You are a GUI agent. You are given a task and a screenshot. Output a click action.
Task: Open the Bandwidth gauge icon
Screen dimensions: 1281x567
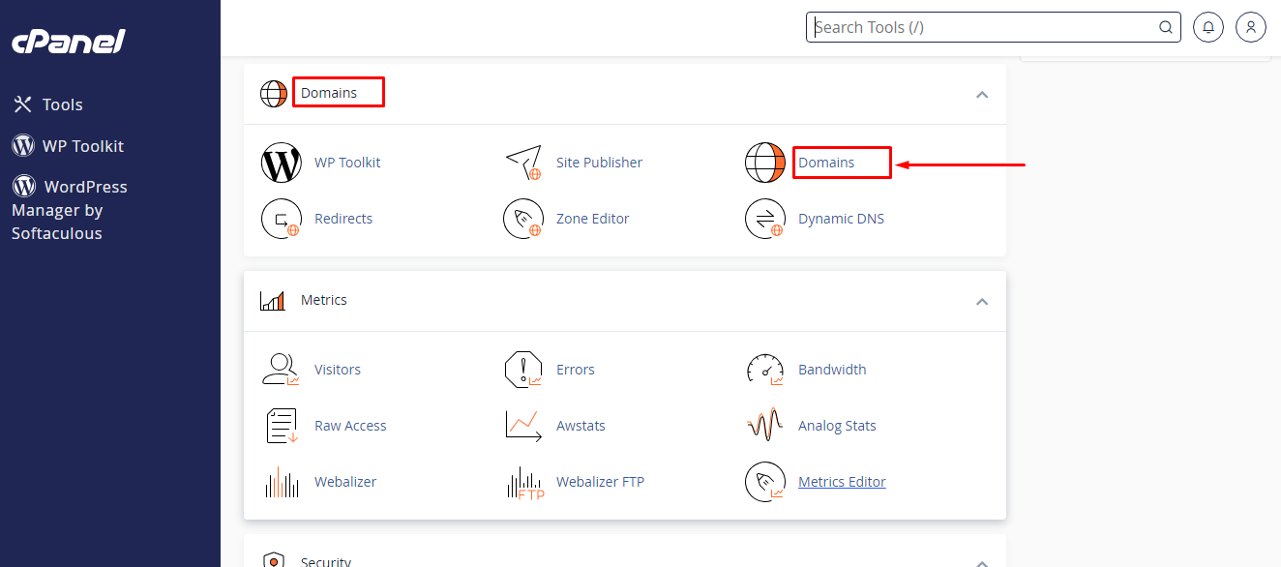(x=765, y=370)
